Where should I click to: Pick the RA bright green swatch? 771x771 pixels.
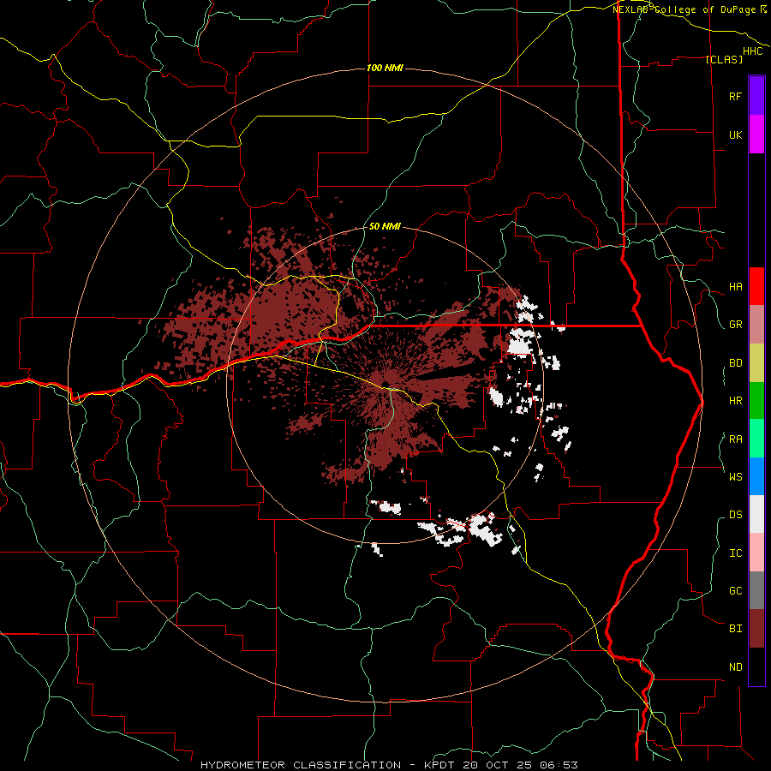pos(756,439)
